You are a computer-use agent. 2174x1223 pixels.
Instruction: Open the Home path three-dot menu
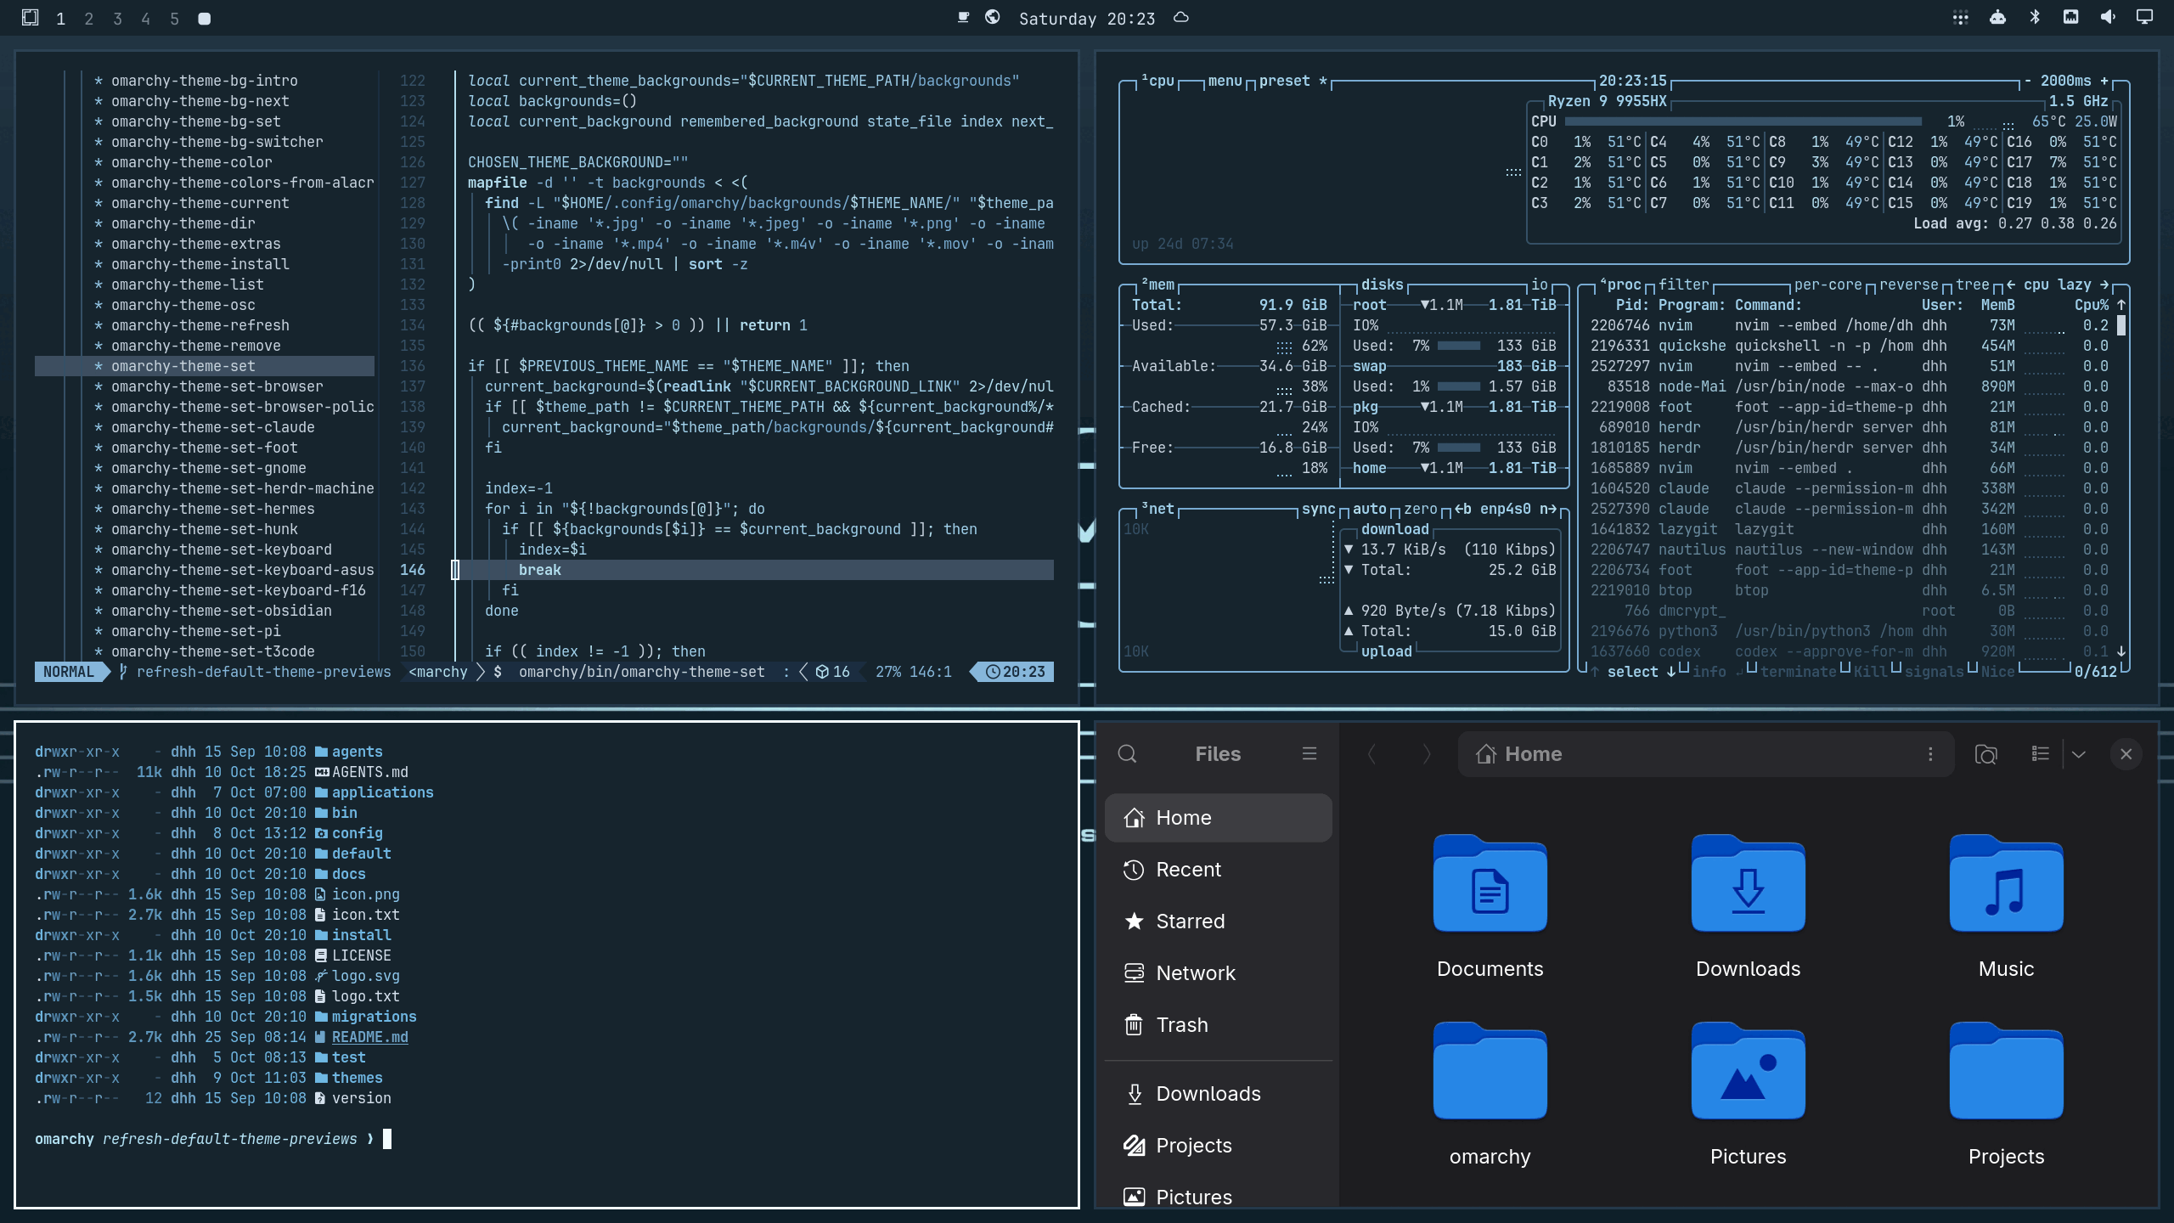point(1930,754)
